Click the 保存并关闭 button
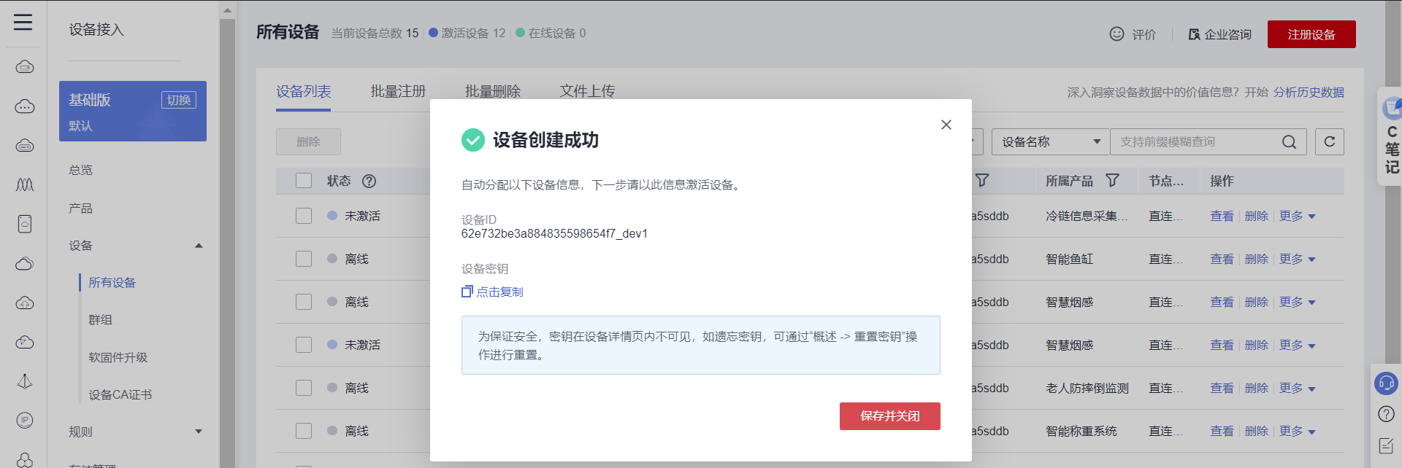 click(889, 416)
